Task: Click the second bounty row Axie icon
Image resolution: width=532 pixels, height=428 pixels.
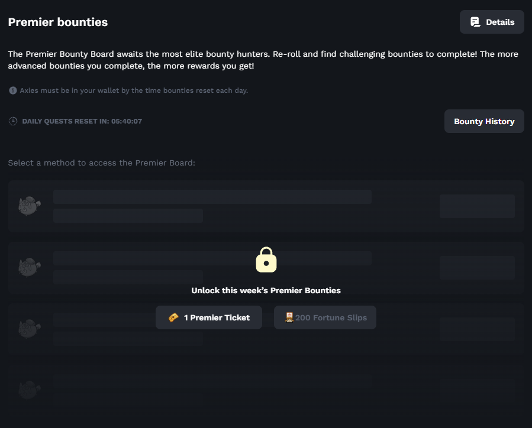Action: [x=30, y=267]
